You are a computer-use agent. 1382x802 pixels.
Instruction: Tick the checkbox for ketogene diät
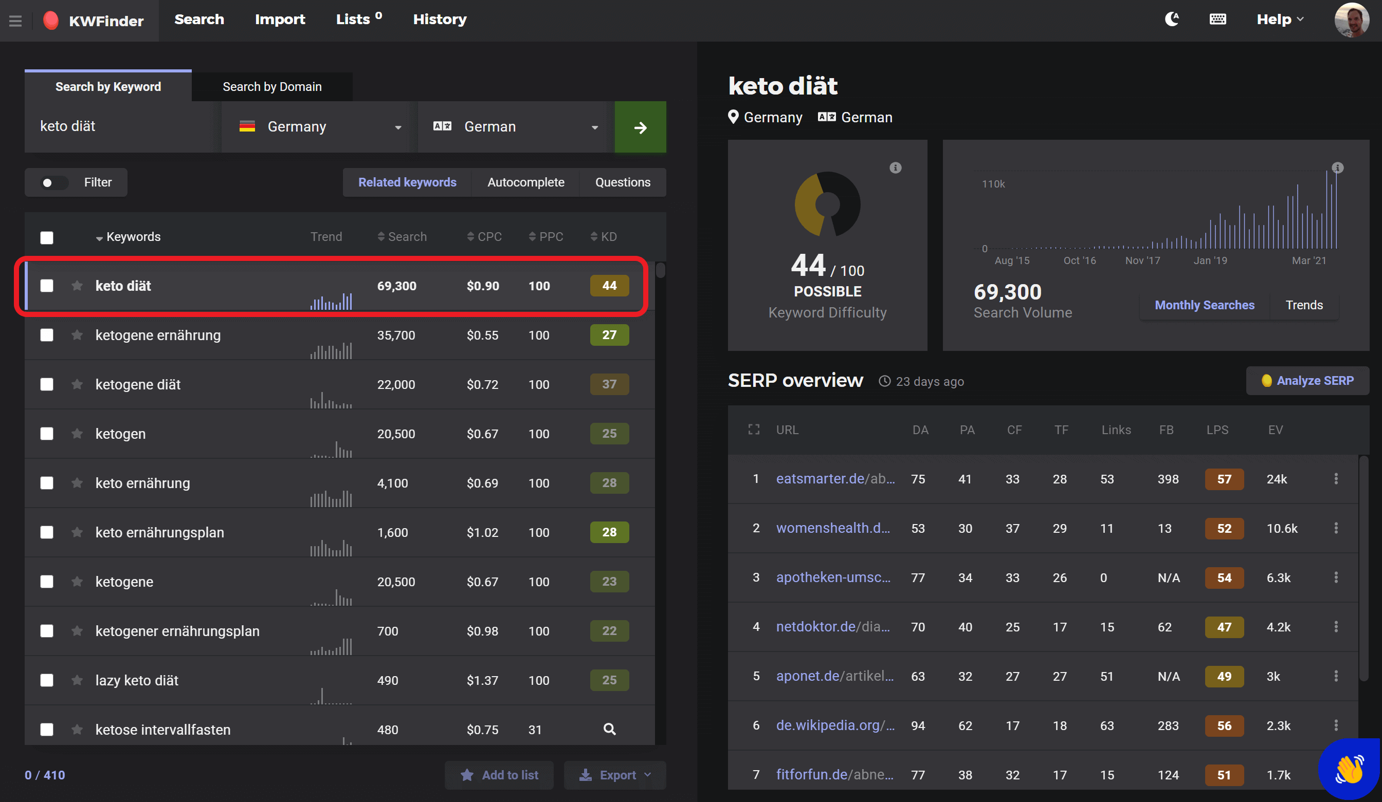tap(47, 384)
